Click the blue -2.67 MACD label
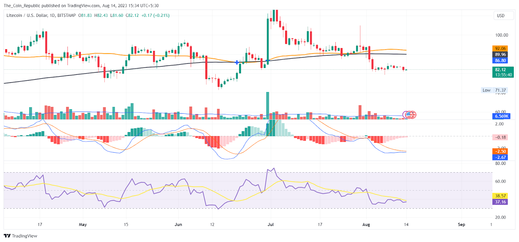The width and height of the screenshot is (519, 242). 500,157
